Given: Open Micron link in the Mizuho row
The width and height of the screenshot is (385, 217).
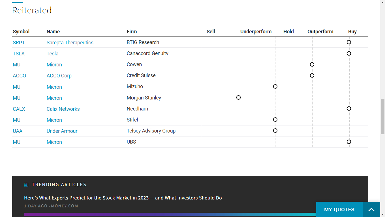Looking at the screenshot, I should tap(54, 87).
